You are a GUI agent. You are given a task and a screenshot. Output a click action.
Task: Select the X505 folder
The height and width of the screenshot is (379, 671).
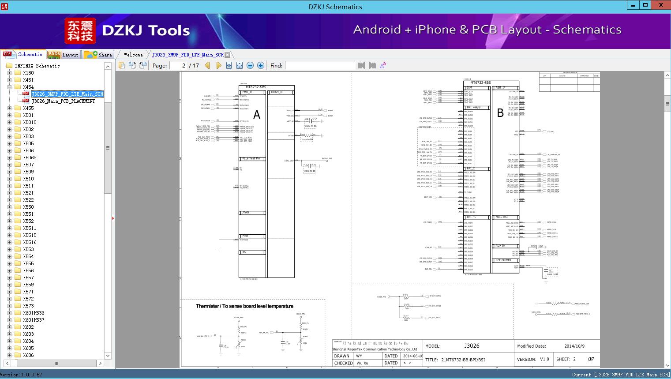point(28,143)
